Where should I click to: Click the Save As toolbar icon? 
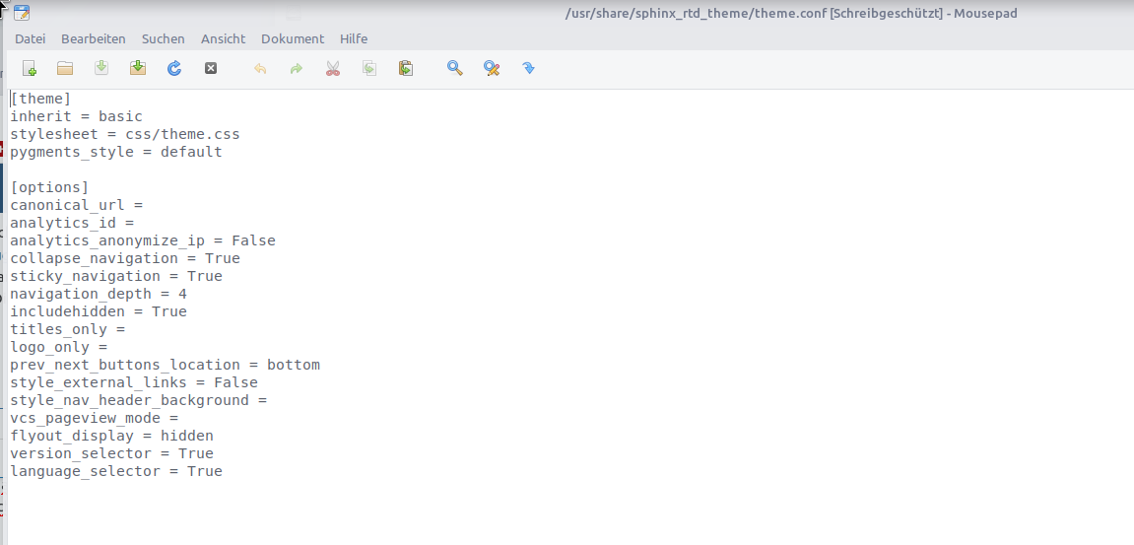(x=138, y=68)
